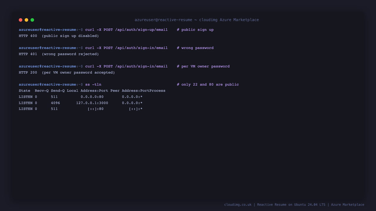Click the green maximize window dot

click(x=32, y=20)
